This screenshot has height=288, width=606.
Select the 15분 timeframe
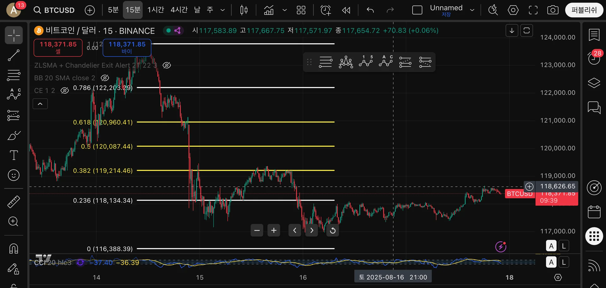tap(133, 10)
